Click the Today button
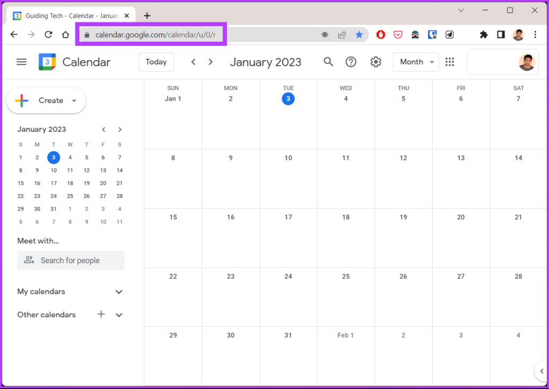549x389 pixels. point(156,62)
